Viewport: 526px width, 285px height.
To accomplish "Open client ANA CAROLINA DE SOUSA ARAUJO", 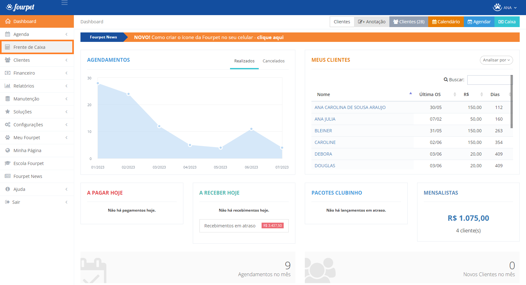I will coord(350,107).
